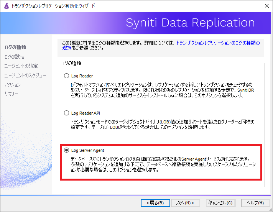Select the サマリー step in sidebar
Screen dimensions: 273x212
click(12, 94)
